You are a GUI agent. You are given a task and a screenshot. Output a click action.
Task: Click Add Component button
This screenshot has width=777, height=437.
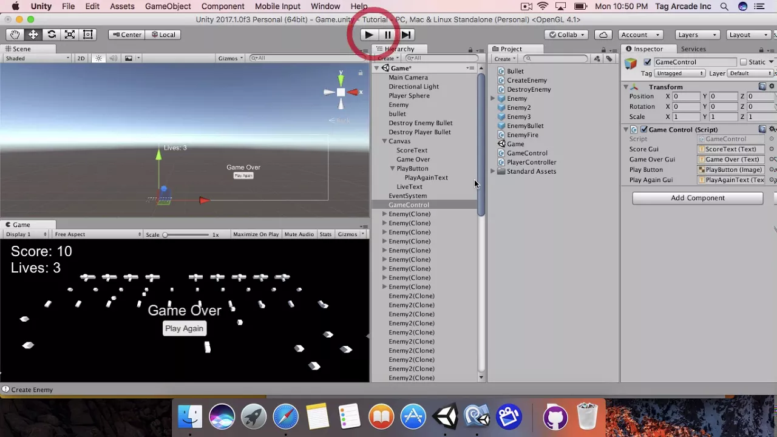(697, 198)
